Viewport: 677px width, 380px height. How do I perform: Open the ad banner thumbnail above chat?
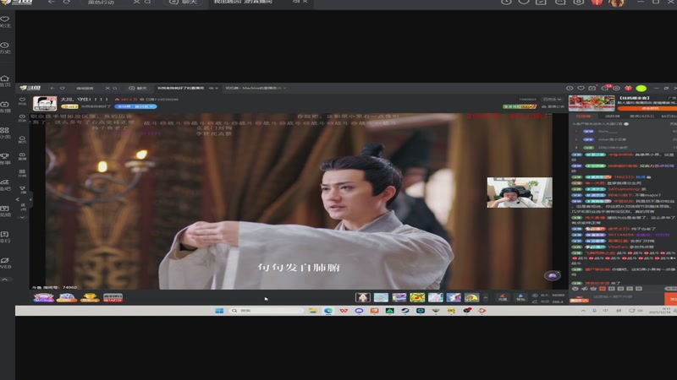click(x=592, y=103)
